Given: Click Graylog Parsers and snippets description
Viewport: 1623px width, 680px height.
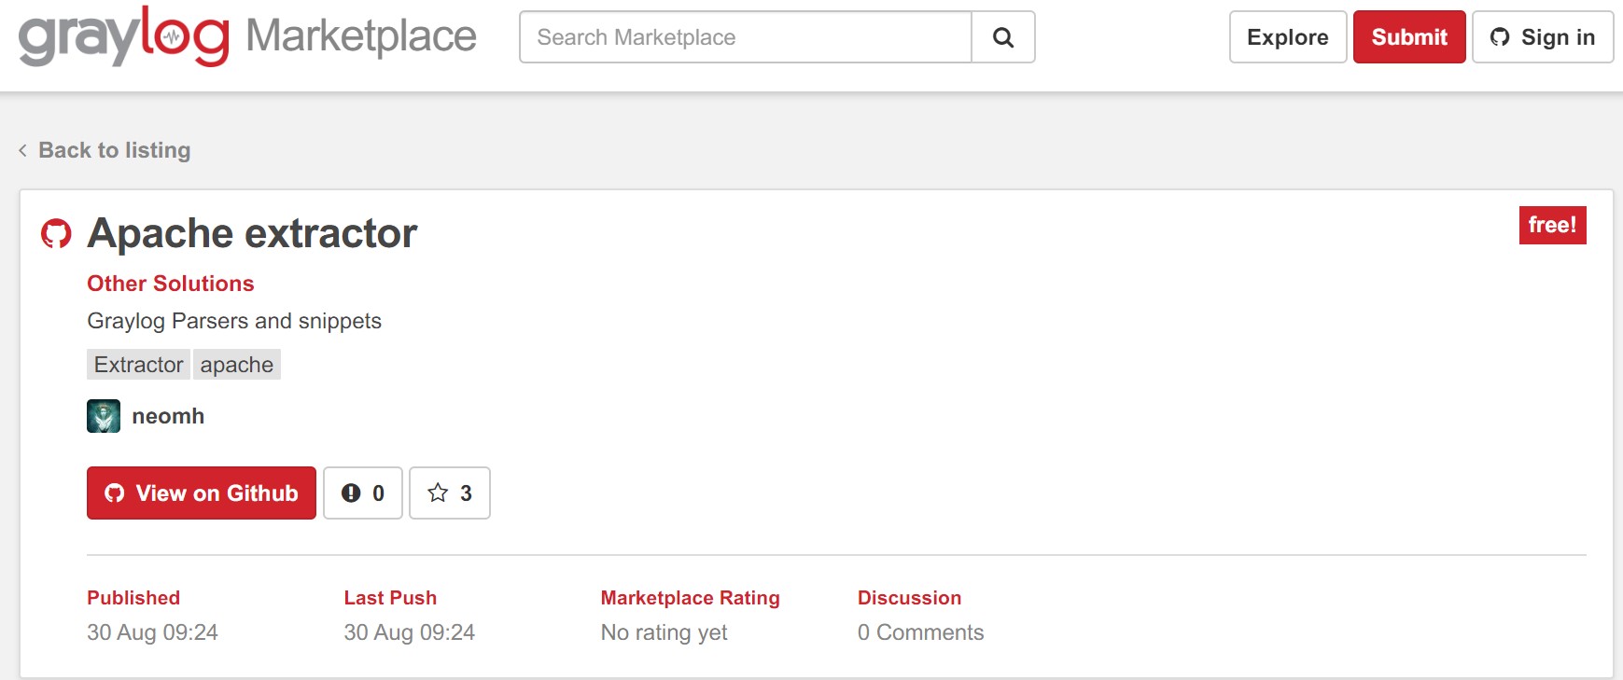Looking at the screenshot, I should pos(234,321).
